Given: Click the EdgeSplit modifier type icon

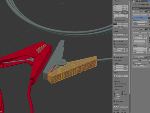Looking at the screenshot, I should (x=137, y=57).
